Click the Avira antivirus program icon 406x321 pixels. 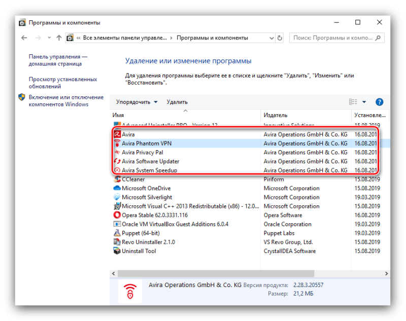click(117, 134)
